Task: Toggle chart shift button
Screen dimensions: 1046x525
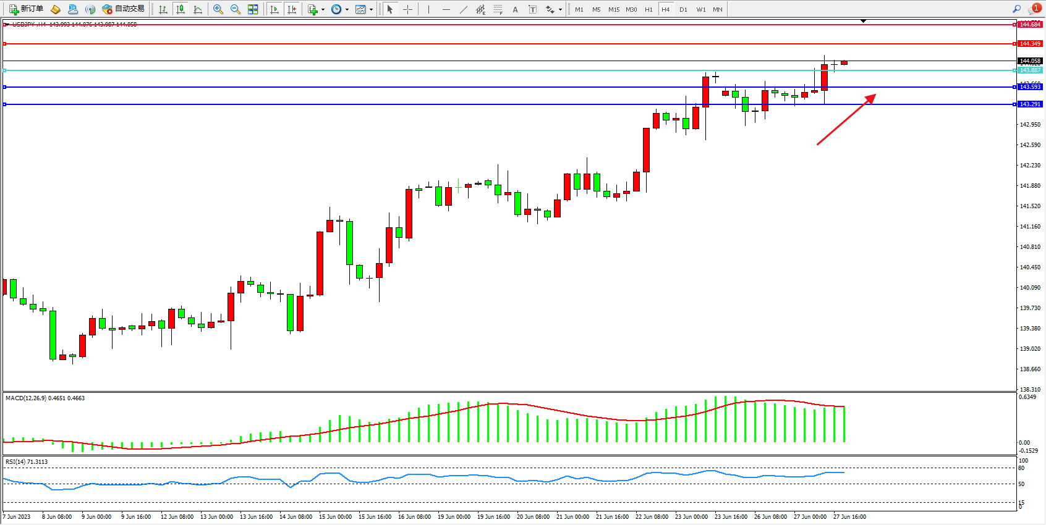Action: (292, 9)
